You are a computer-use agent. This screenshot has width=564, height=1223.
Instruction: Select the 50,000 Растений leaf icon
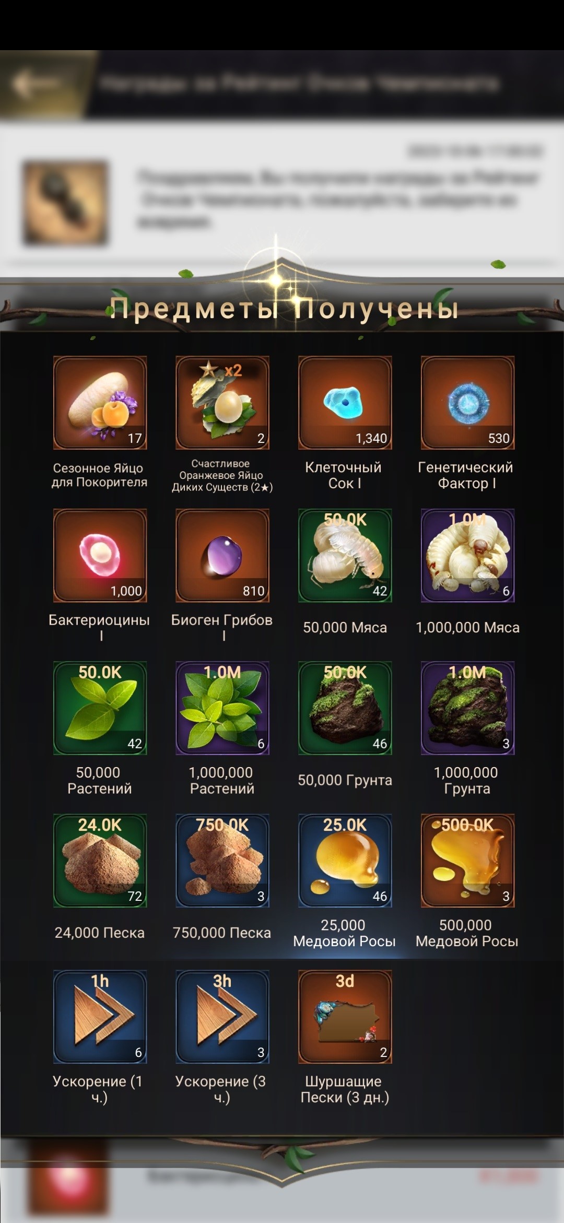[100, 708]
